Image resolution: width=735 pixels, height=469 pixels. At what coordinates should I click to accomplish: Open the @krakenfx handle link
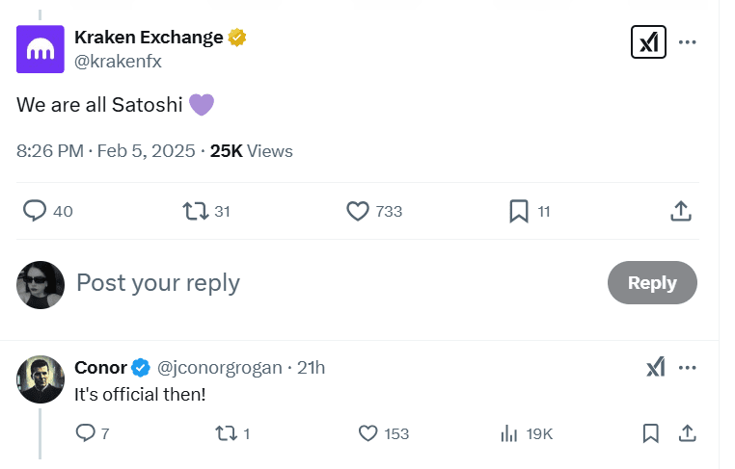(118, 61)
